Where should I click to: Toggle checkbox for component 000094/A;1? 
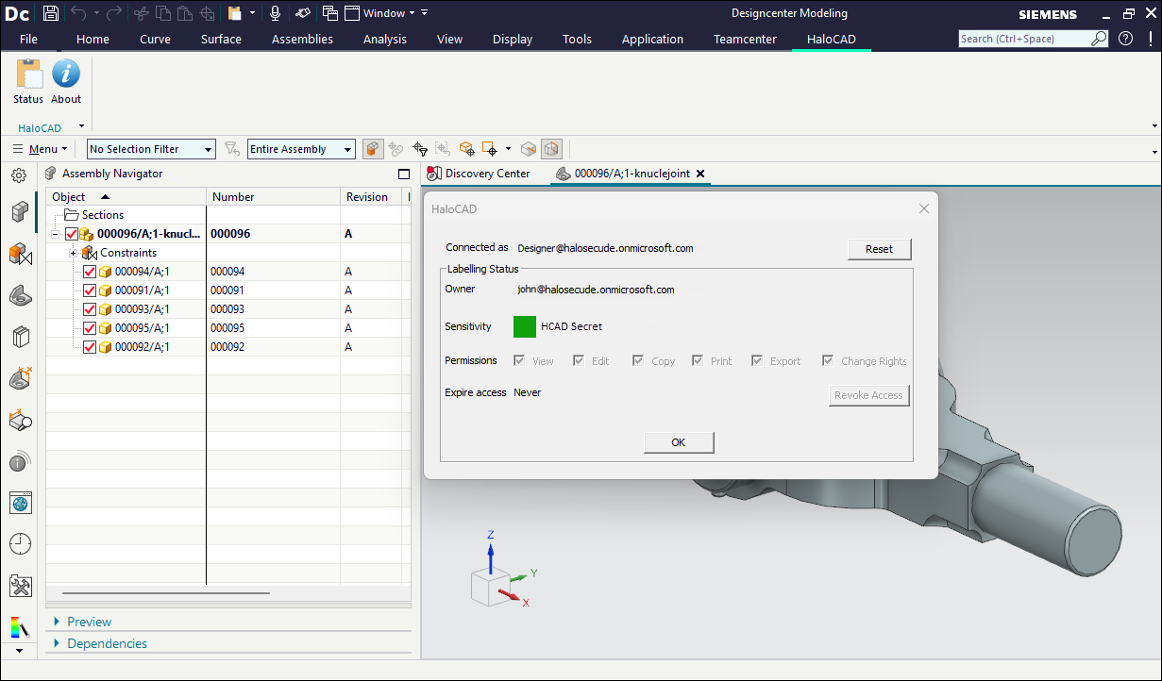click(x=90, y=272)
